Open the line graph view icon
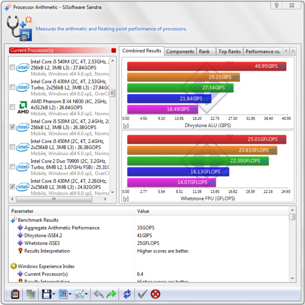The height and width of the screenshot is (305, 305). pyautogui.click(x=79, y=294)
